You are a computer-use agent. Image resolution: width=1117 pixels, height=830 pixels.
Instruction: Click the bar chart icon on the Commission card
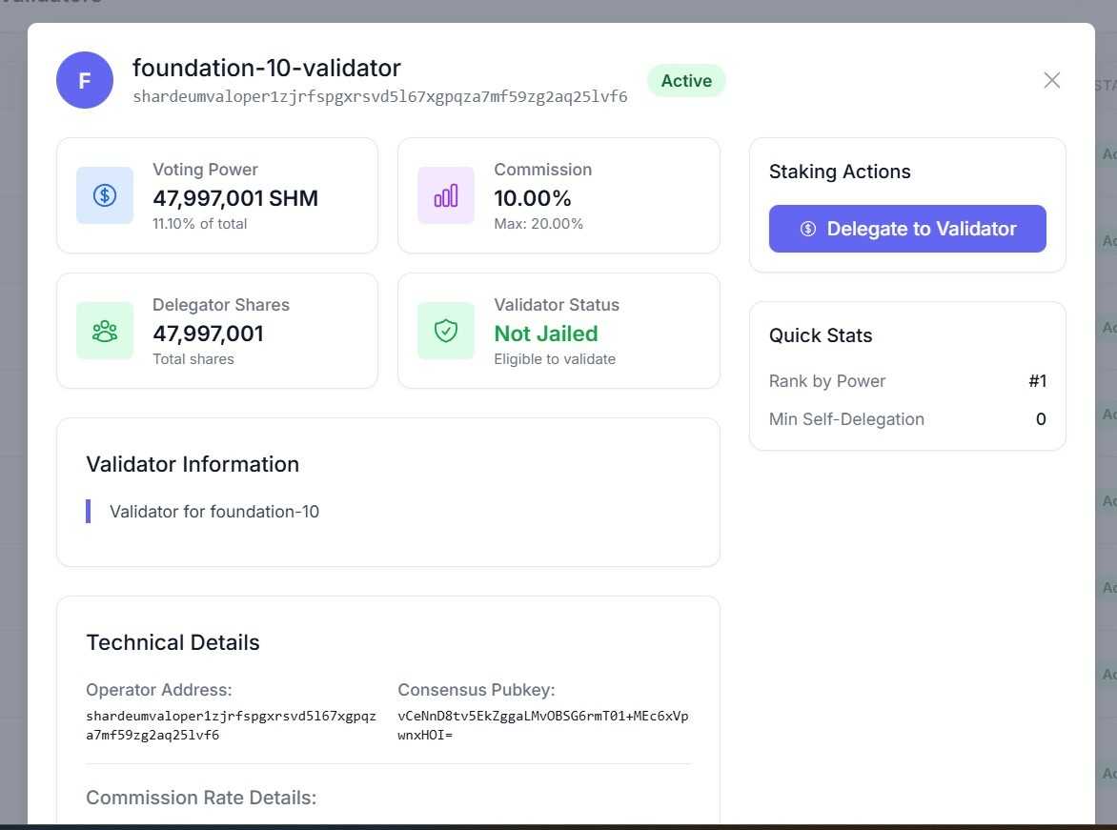(445, 194)
